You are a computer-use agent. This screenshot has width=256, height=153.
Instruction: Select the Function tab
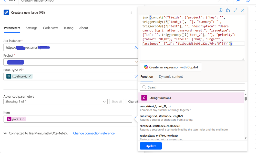147,77
